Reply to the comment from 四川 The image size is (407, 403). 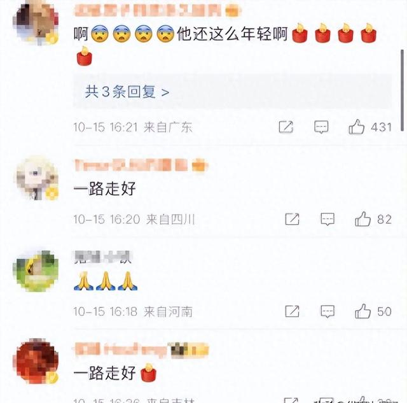tap(328, 219)
